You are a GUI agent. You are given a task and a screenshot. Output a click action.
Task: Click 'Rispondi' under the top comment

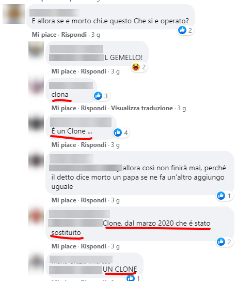coord(74,35)
